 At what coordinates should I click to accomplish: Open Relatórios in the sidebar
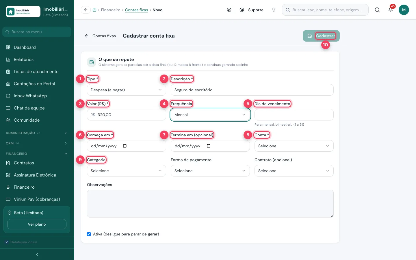[x=37, y=60]
